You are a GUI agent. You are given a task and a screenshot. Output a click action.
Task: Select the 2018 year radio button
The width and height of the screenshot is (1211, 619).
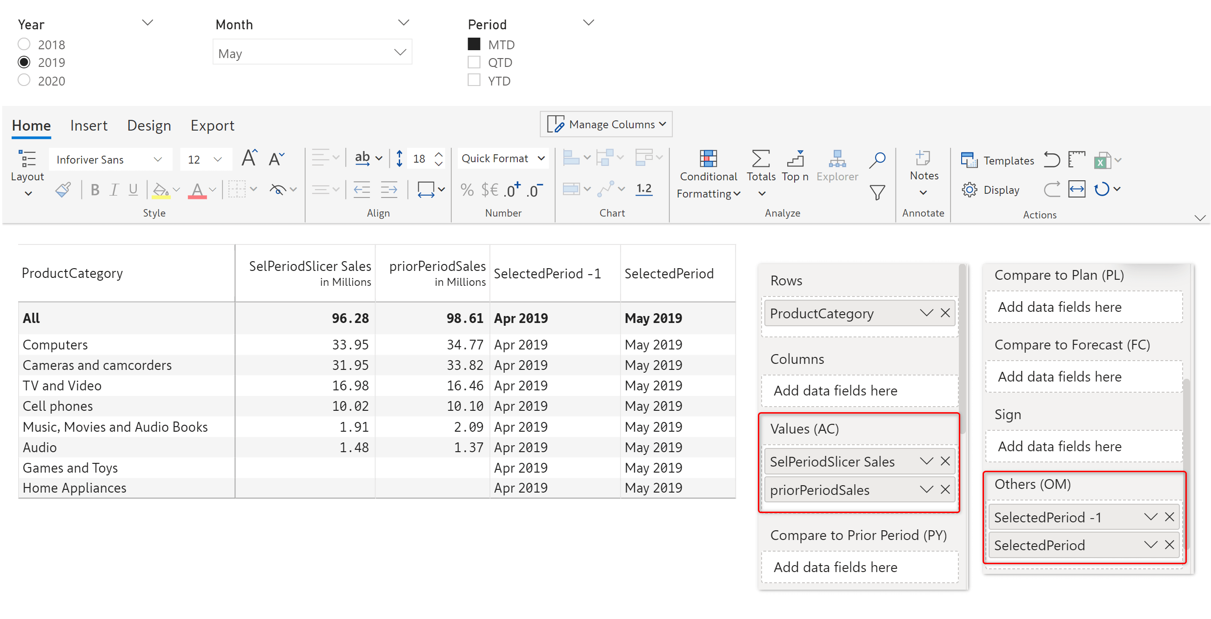[x=24, y=44]
